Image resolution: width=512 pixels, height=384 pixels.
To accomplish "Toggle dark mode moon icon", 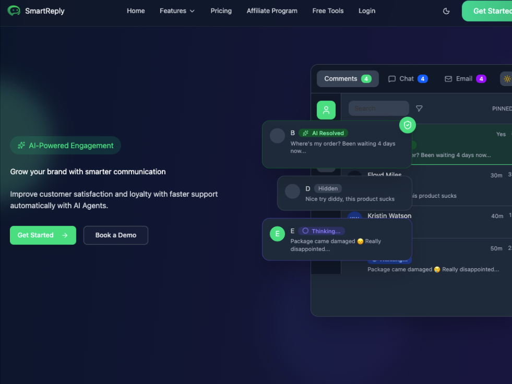I will coord(446,11).
